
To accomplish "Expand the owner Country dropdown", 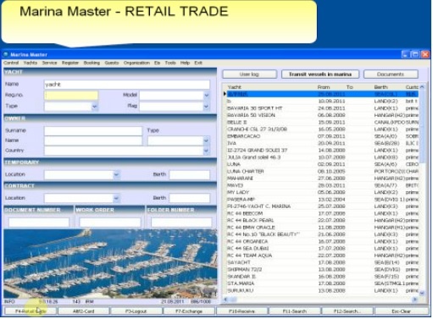I will point(207,151).
